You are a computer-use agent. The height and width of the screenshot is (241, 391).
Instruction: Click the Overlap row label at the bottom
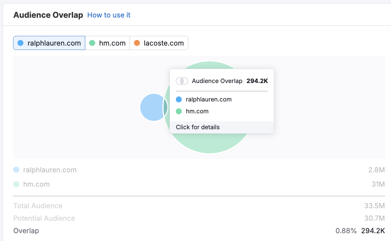(x=26, y=231)
